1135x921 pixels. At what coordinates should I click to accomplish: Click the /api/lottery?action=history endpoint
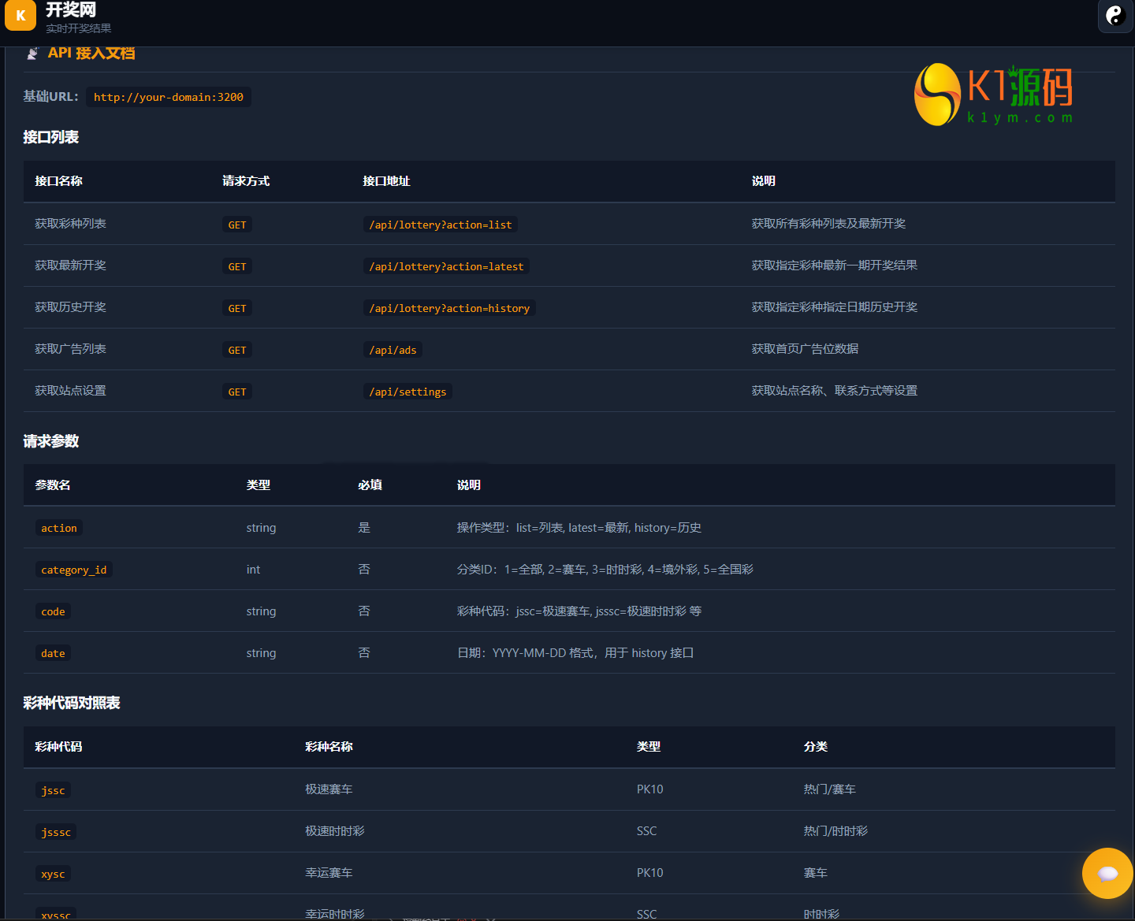point(449,308)
